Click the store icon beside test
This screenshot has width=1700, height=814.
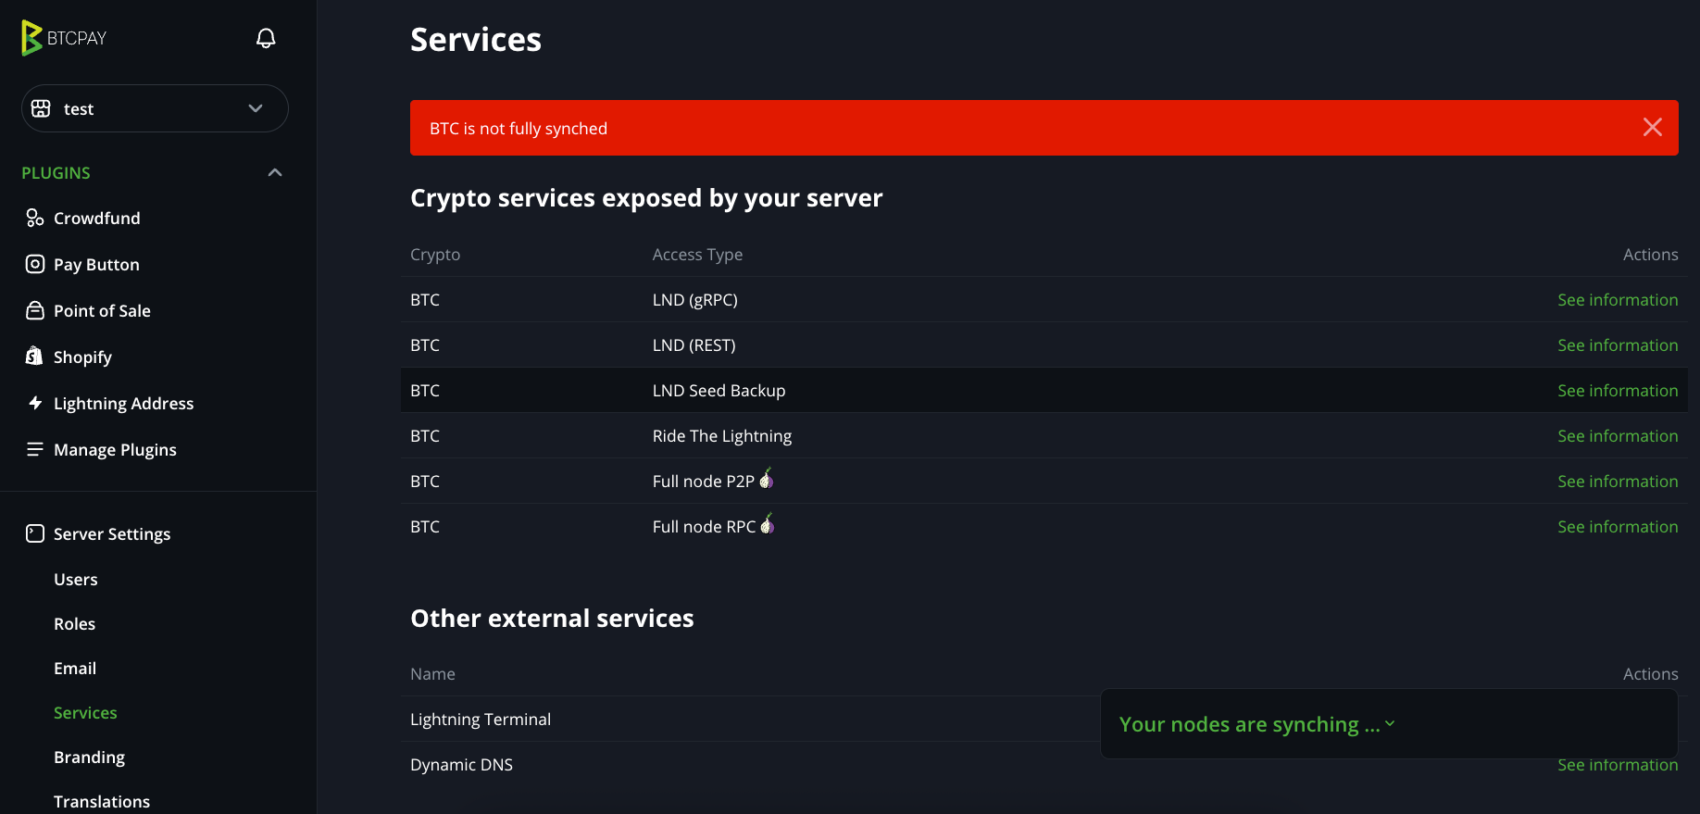41,108
